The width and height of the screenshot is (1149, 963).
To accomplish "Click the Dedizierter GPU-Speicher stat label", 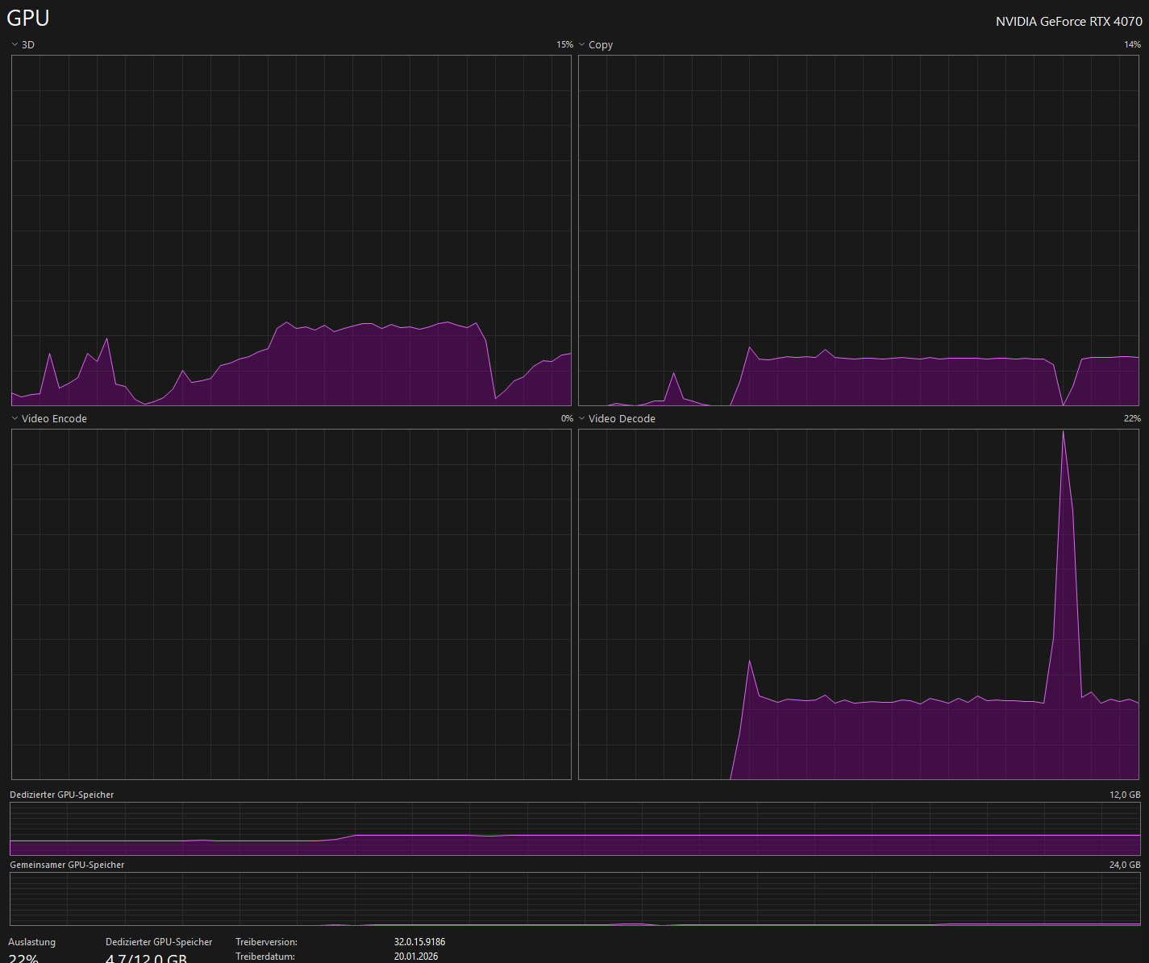I will (159, 942).
